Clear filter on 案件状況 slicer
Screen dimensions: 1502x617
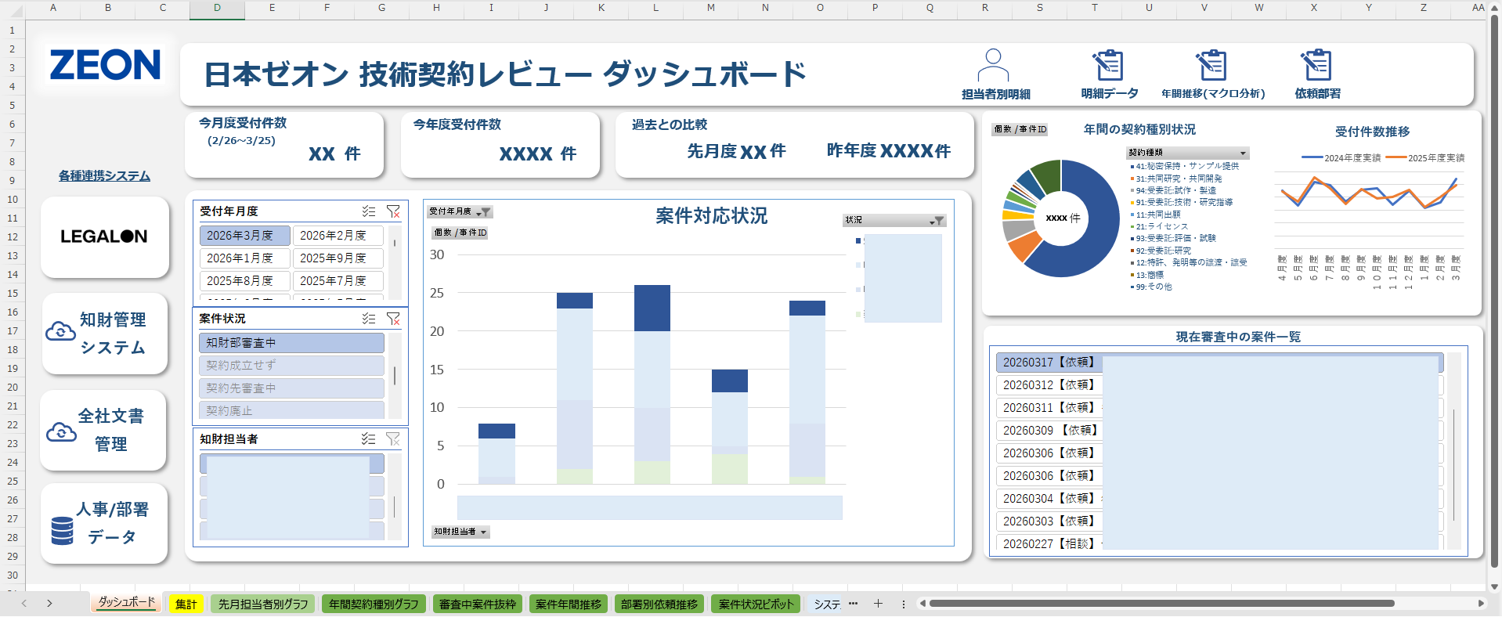click(x=393, y=319)
